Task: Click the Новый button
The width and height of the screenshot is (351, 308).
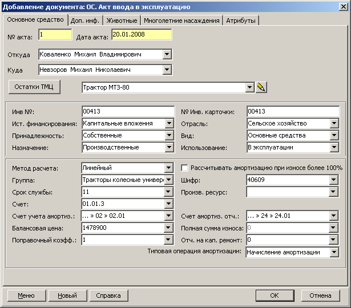Action: pos(67,295)
